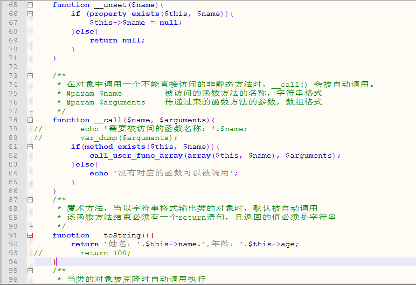Screen dimensions: 416x285
Task: Click the commented 'return 100;' line
Action: click(105, 253)
